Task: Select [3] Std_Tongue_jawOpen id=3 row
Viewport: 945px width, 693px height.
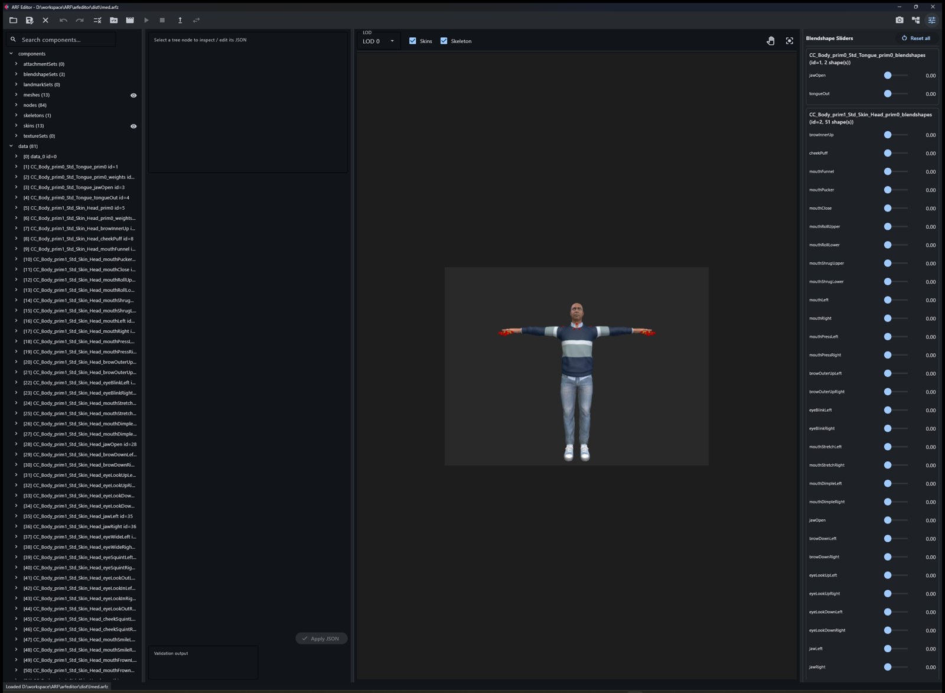Action: pyautogui.click(x=75, y=187)
